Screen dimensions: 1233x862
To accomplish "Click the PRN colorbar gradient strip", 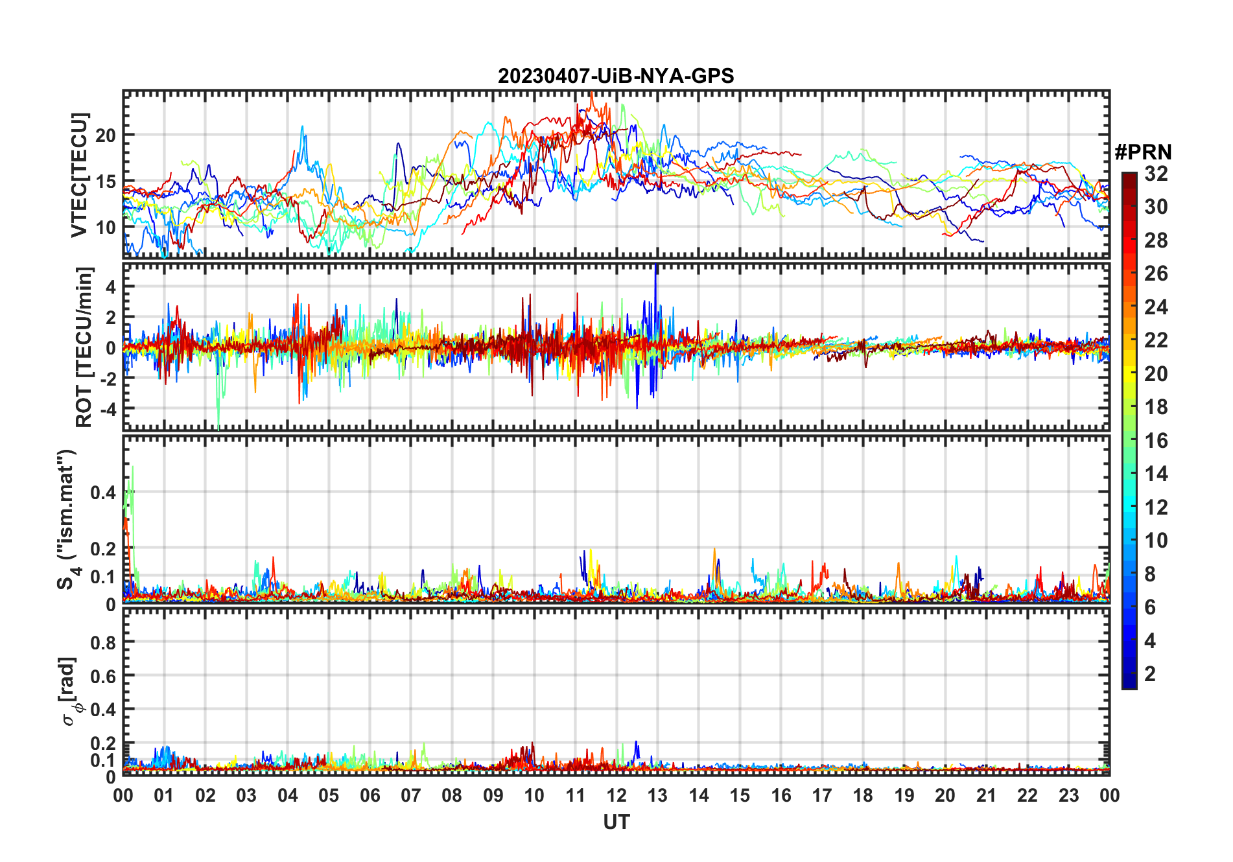I will coord(1129,430).
